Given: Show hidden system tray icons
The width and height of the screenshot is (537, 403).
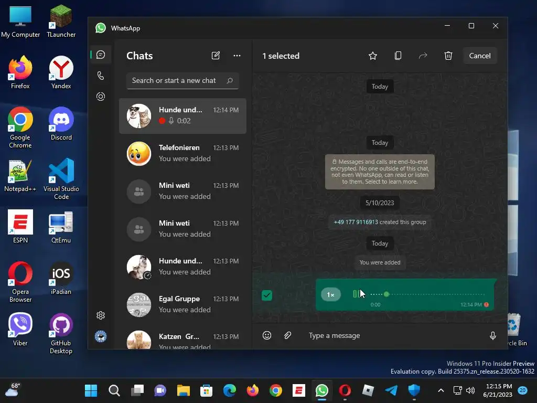Looking at the screenshot, I should [x=441, y=390].
